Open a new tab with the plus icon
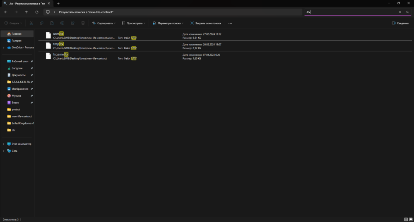414x222 pixels. (58, 3)
